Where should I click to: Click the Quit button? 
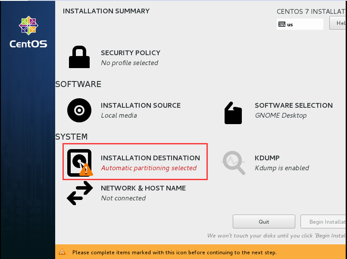pyautogui.click(x=264, y=222)
